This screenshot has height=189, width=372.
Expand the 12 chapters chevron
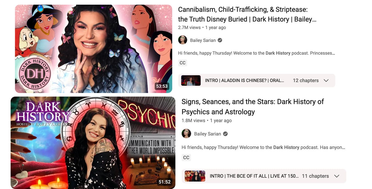tap(326, 81)
